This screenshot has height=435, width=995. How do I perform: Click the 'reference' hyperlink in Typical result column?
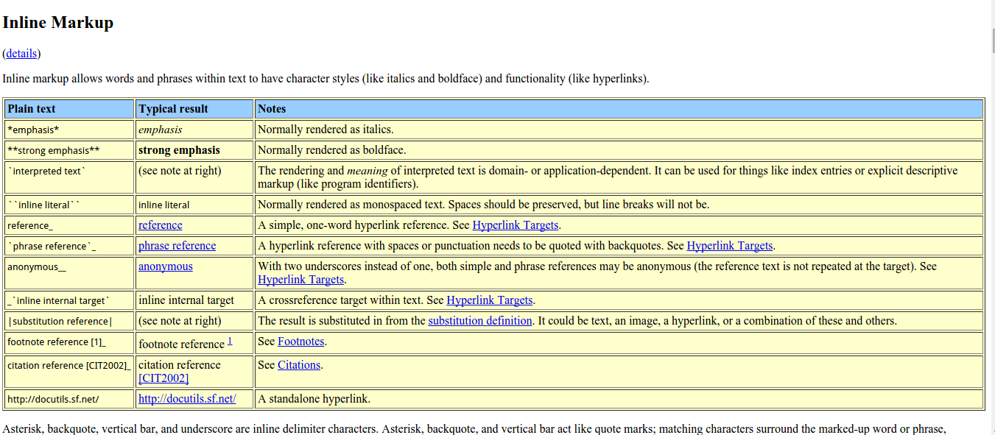tap(160, 225)
